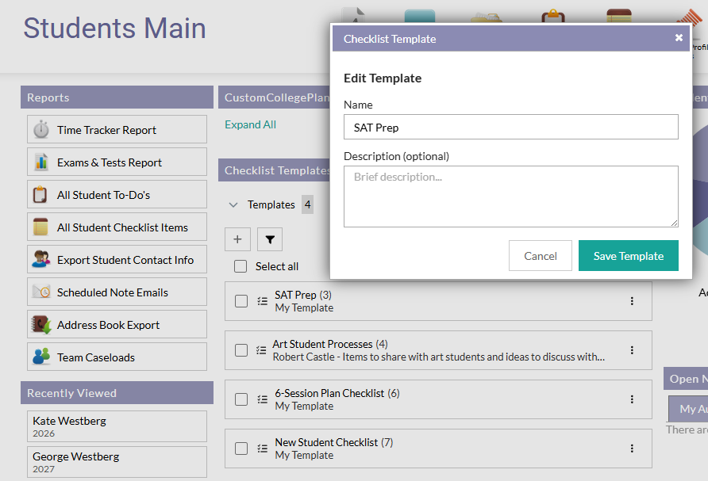Close the Checklist Template dialog
Screen dimensions: 708x481
679,37
